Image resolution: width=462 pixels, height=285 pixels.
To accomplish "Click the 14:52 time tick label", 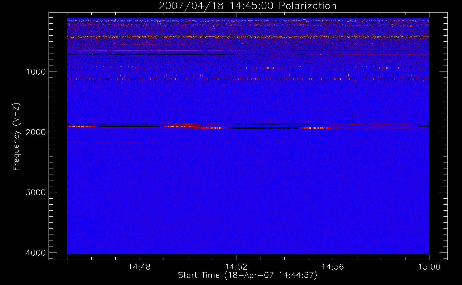I will coord(236,267).
